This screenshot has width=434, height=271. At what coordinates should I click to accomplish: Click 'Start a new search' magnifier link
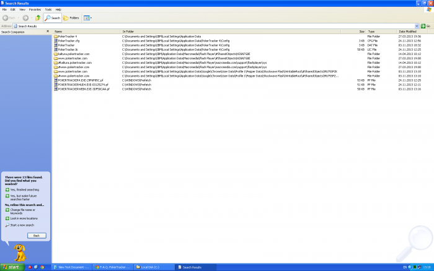20,225
